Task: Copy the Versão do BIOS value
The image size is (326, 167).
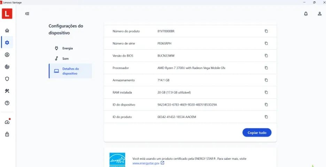Action: 266,56
